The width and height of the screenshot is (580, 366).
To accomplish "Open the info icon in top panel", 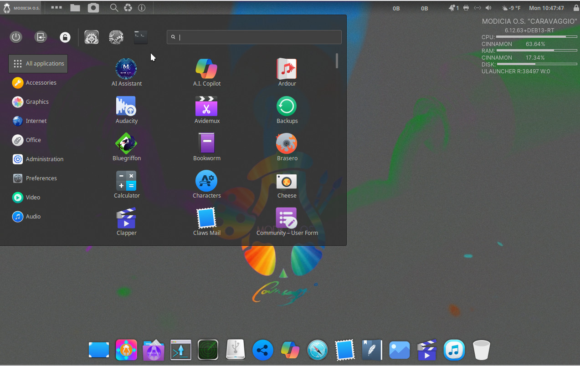I will point(142,8).
